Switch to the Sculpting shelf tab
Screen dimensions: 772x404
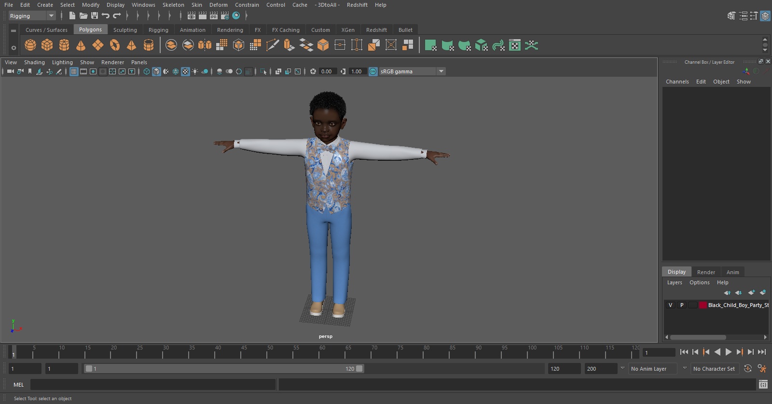(x=125, y=30)
